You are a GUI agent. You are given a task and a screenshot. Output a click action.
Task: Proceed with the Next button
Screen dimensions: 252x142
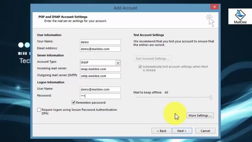coord(182,131)
